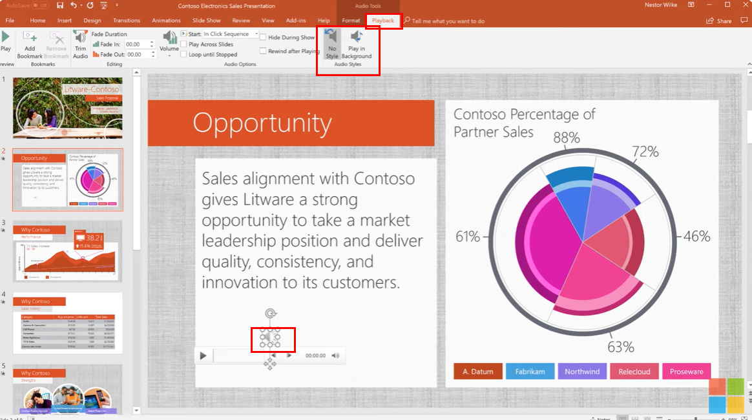This screenshot has height=420, width=752.
Task: Open the Audio Tools Format tab
Action: (x=351, y=21)
